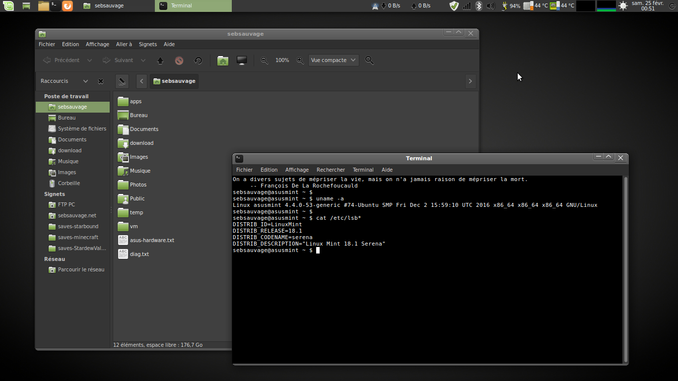The image size is (678, 381).
Task: Select the asus-hardware.txt file
Action: (151, 240)
